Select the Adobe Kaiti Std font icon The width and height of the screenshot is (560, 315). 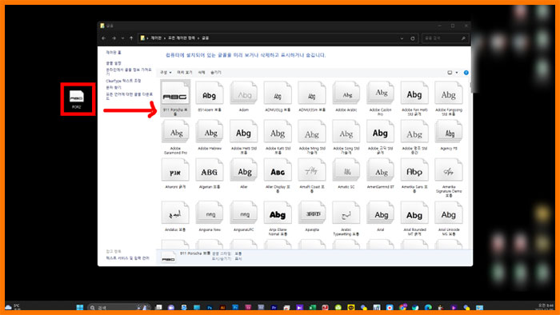point(278,132)
